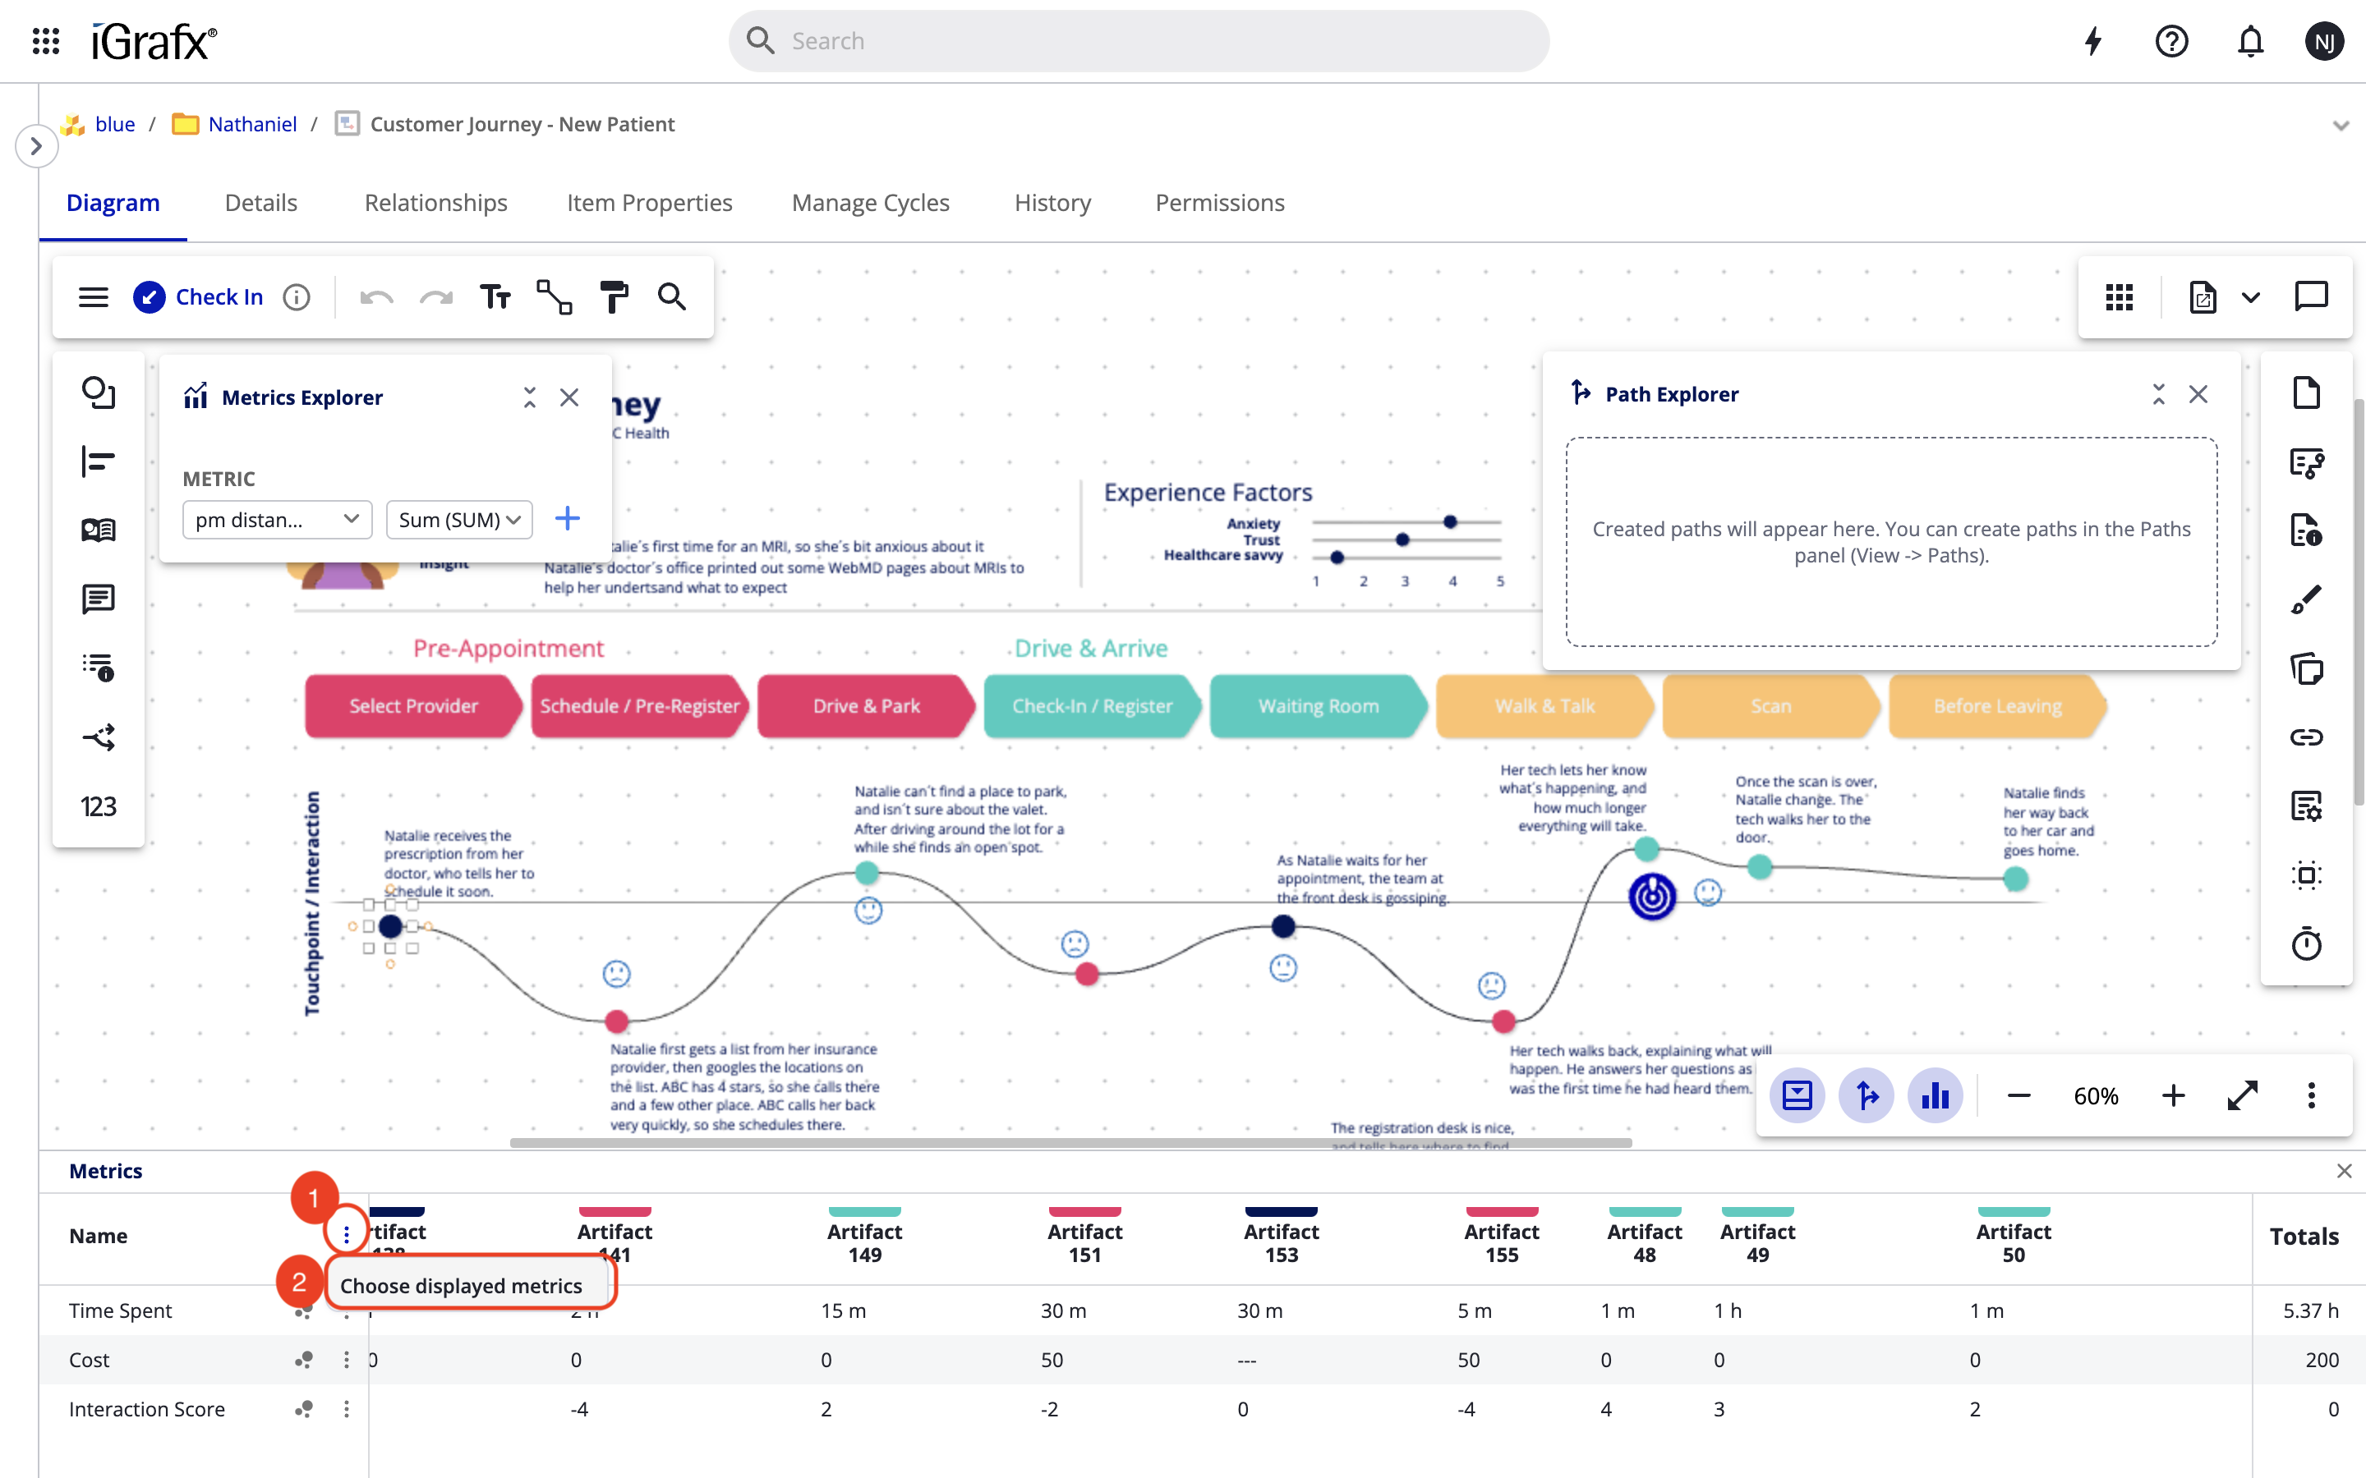Toggle the bottom panel display button
Image resolution: width=2366 pixels, height=1478 pixels.
pos(1797,1096)
